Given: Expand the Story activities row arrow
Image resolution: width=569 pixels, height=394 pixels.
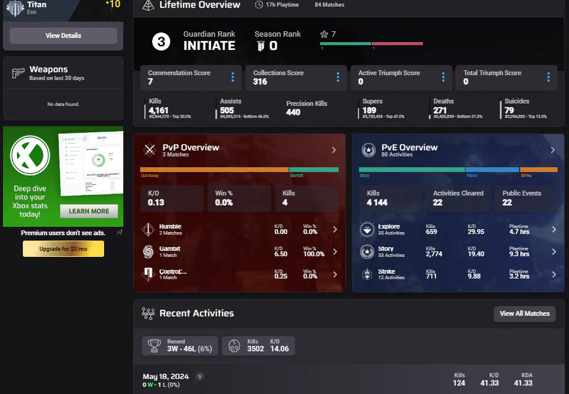Looking at the screenshot, I should (553, 251).
